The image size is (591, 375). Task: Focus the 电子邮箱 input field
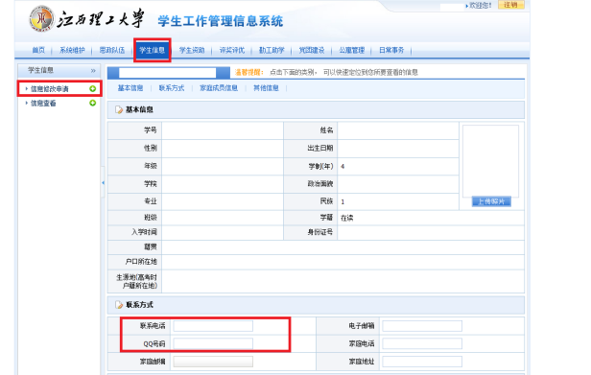[422, 326]
